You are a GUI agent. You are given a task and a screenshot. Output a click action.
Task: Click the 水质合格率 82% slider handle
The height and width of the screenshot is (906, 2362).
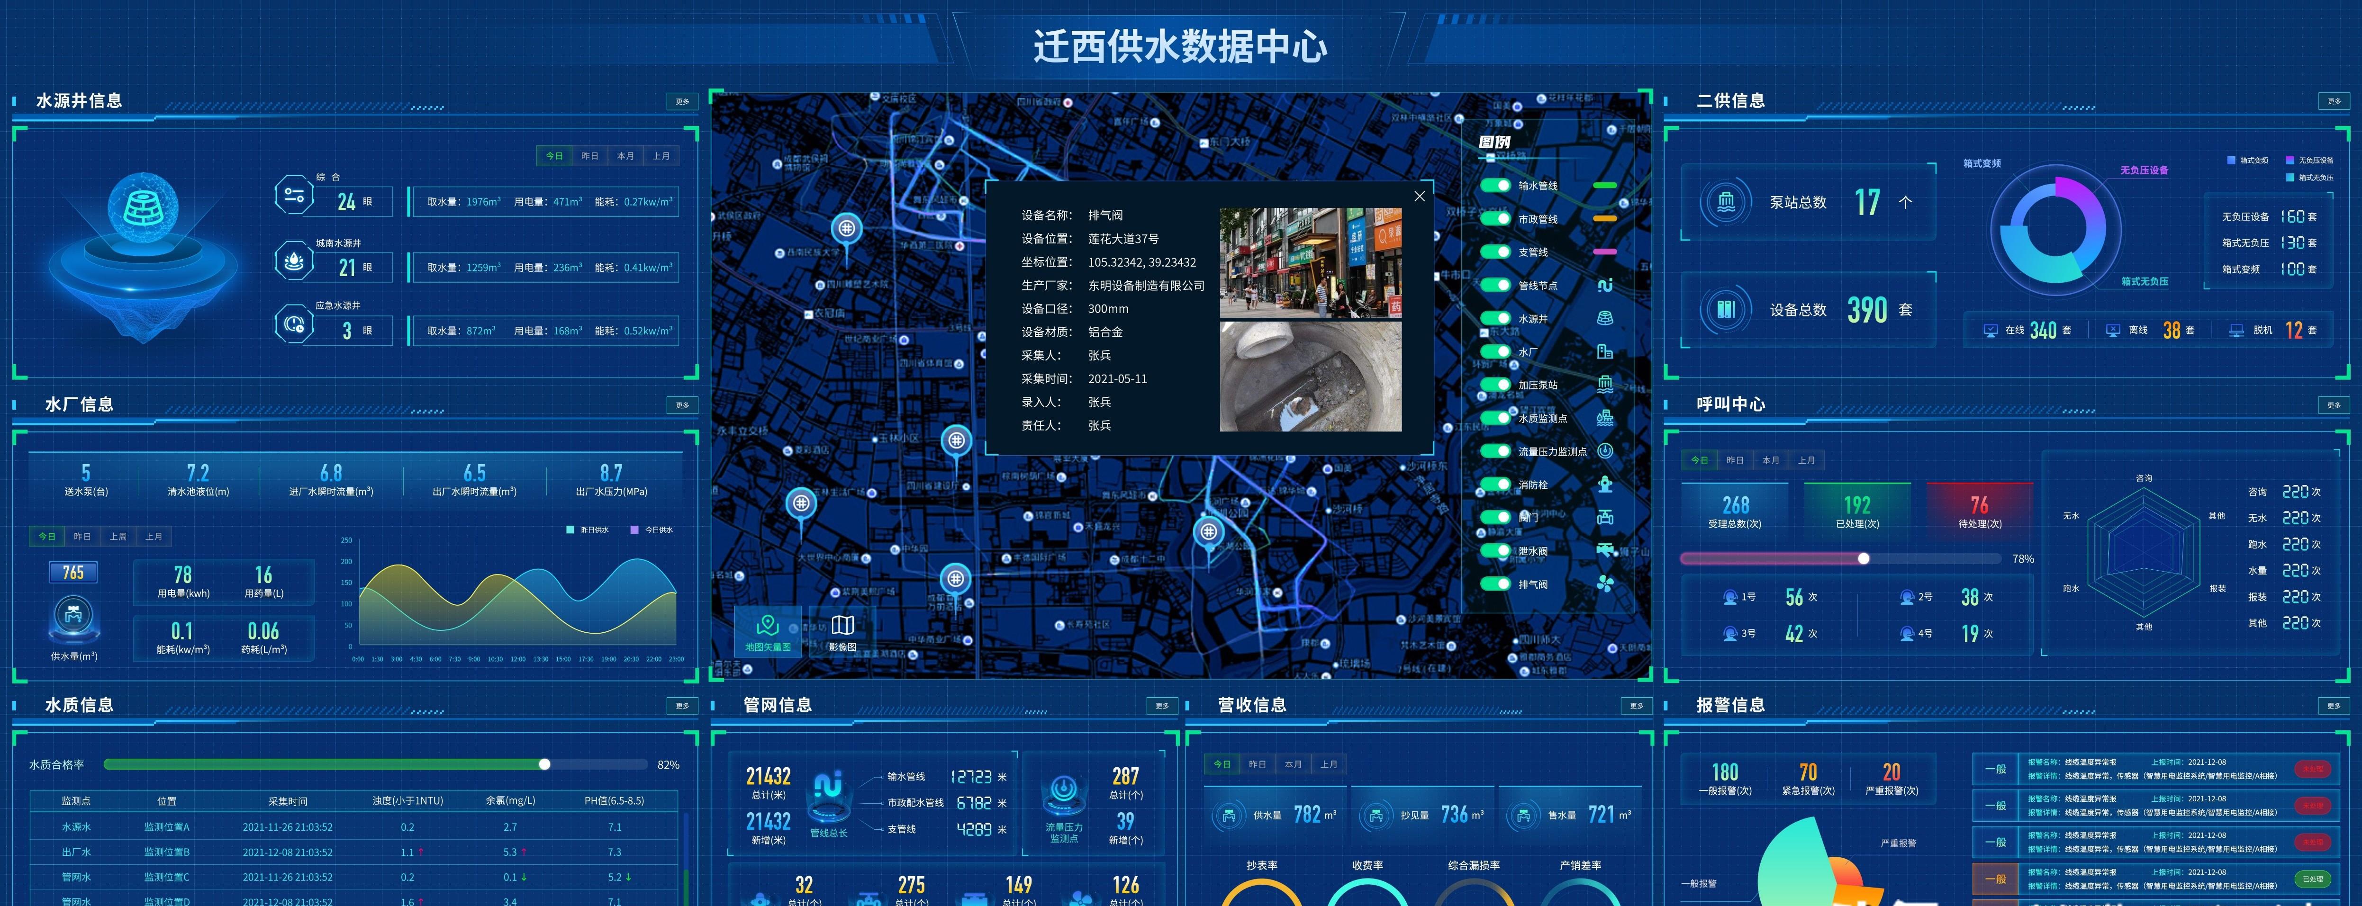[544, 764]
